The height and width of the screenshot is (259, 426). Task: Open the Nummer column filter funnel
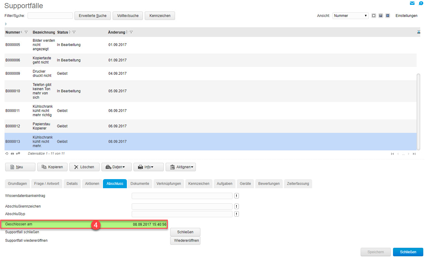click(26, 32)
